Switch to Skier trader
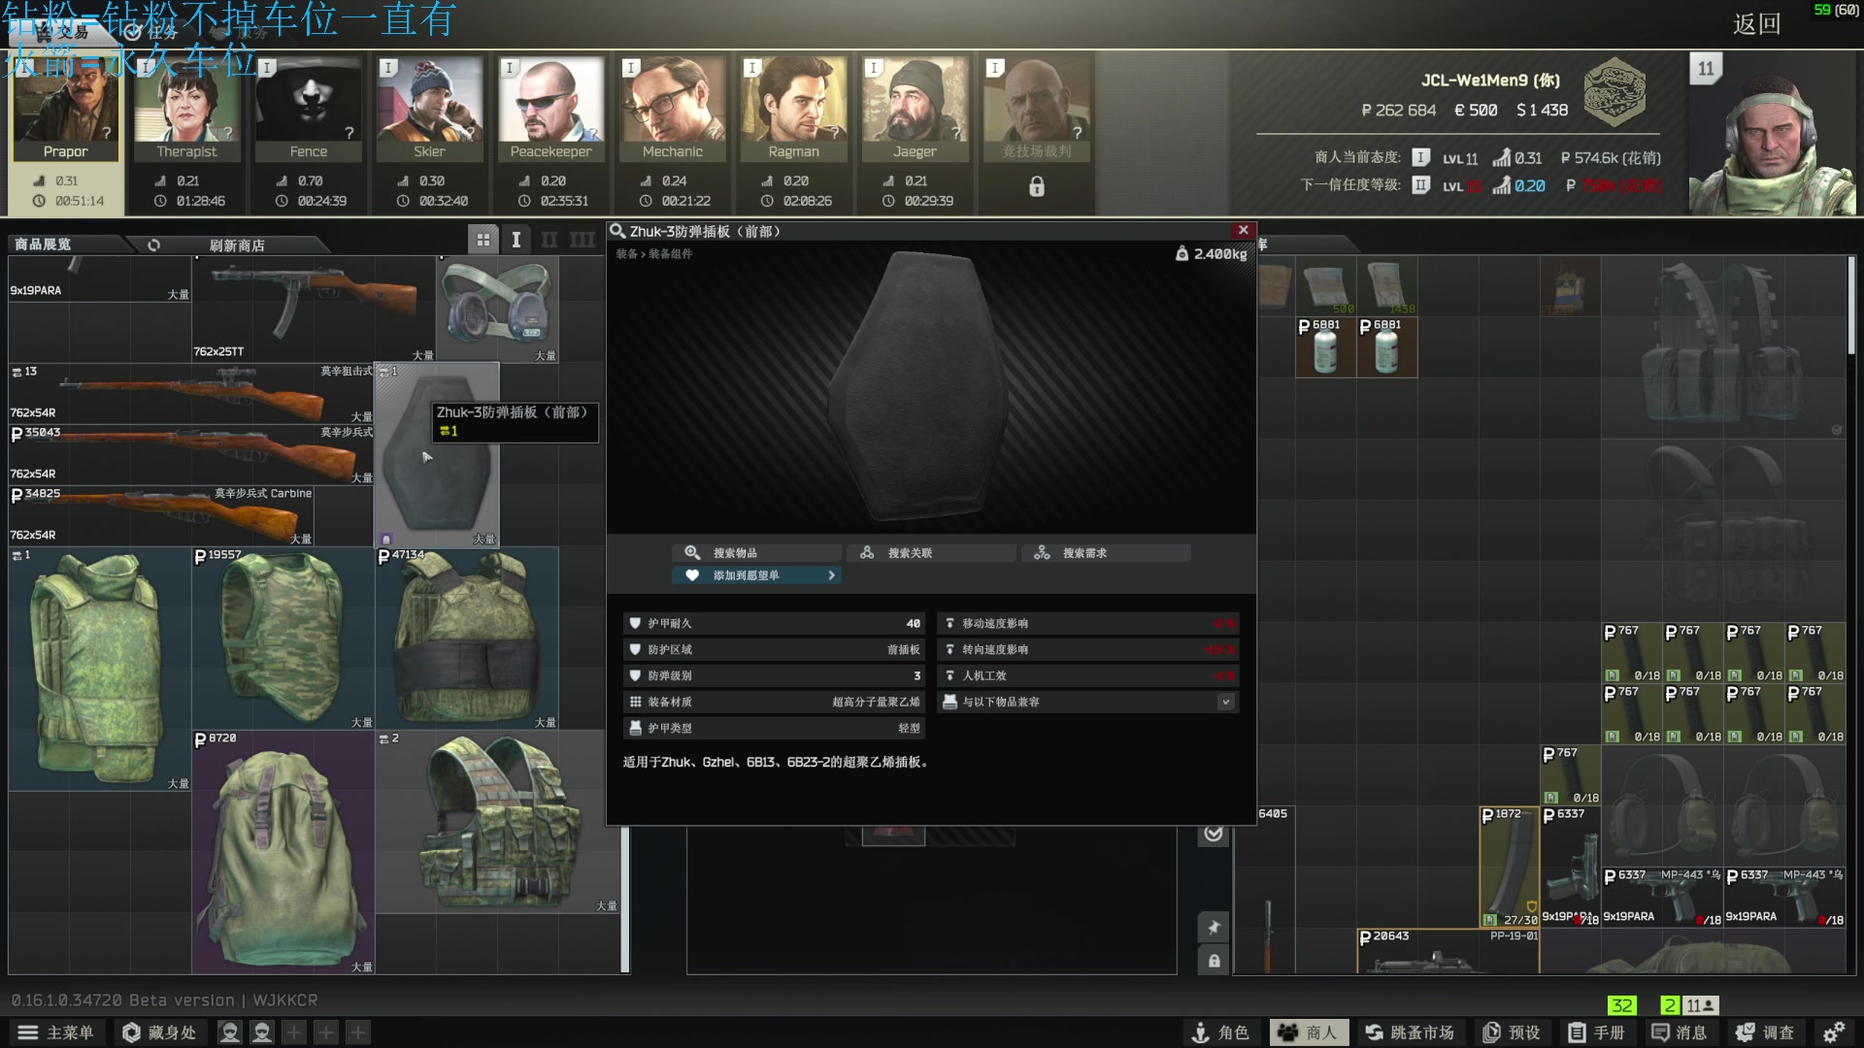 [x=429, y=109]
